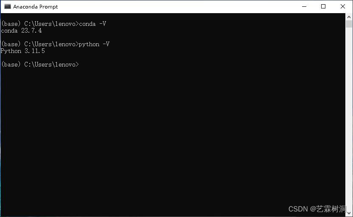This screenshot has width=353, height=217.
Task: Click the Anaconda Prompt title text
Action: [35, 7]
